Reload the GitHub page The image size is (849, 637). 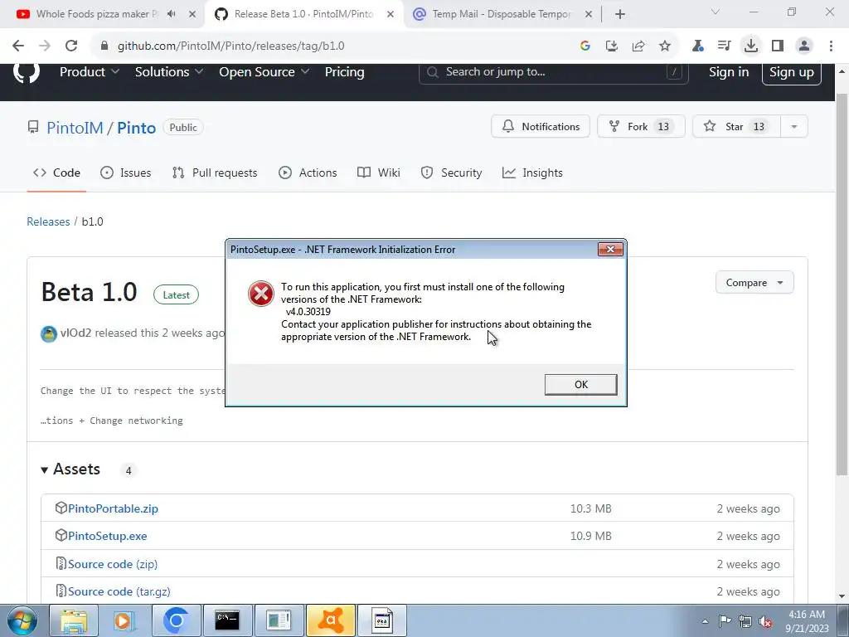[x=71, y=46]
